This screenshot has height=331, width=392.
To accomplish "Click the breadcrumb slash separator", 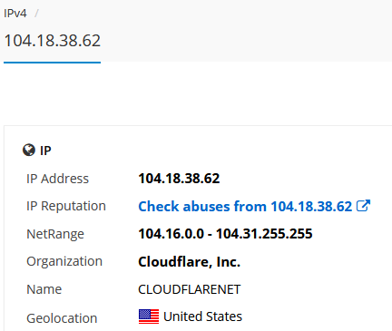I will point(36,14).
